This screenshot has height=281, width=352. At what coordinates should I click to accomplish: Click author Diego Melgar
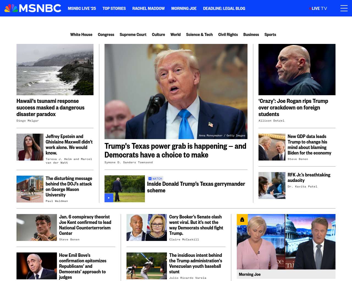(x=28, y=121)
